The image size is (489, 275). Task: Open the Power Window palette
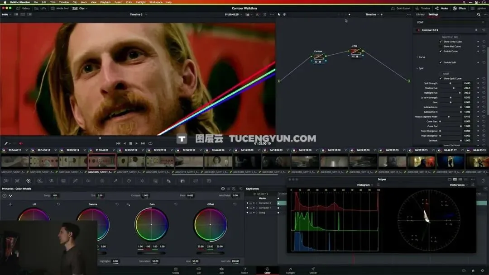[129, 180]
